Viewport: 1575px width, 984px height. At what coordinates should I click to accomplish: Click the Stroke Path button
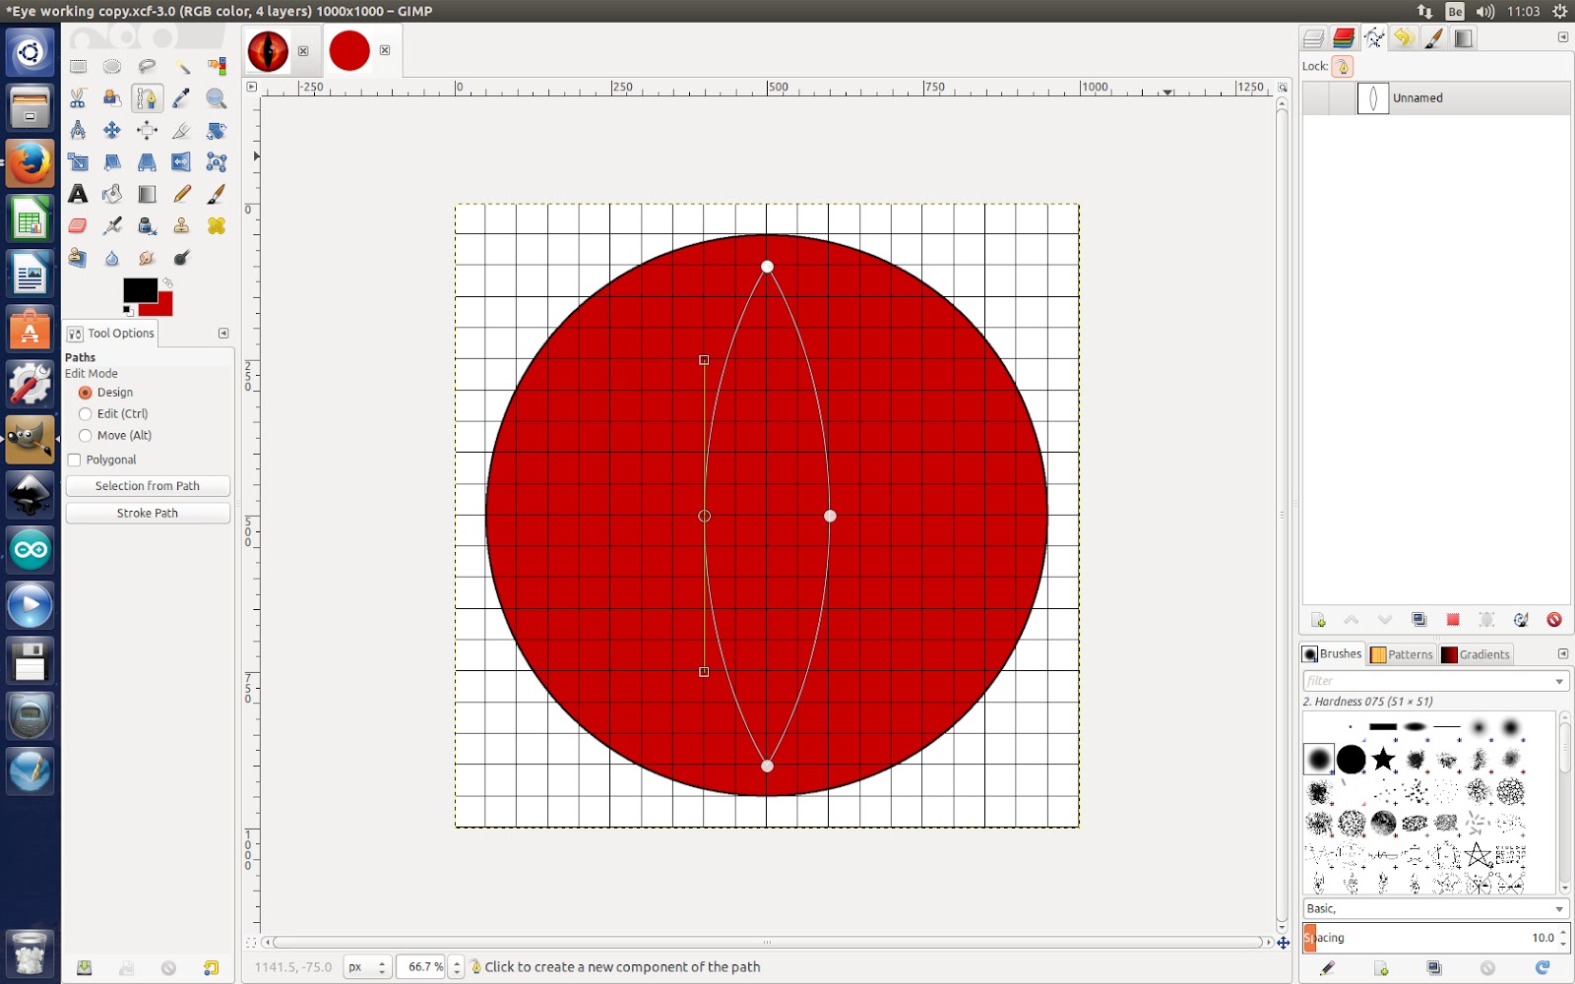coord(147,512)
